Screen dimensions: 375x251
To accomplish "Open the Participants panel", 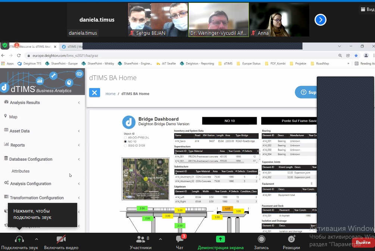I will click(x=141, y=239).
